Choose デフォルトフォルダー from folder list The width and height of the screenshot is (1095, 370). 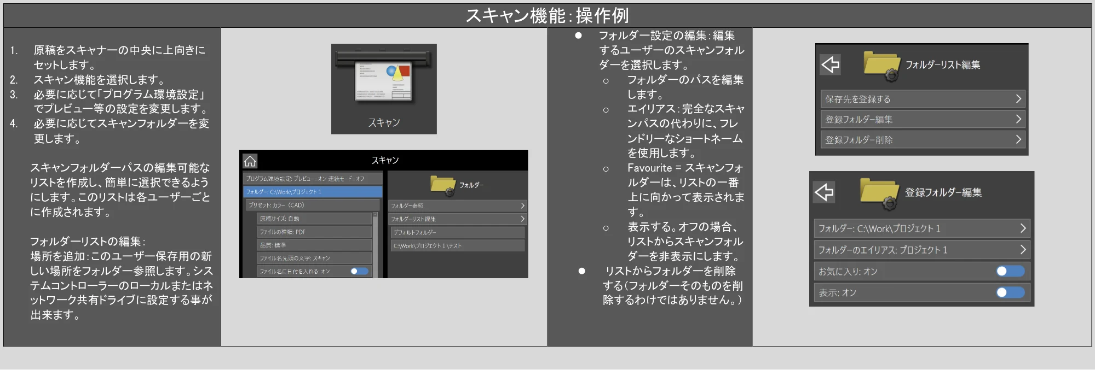click(x=458, y=232)
